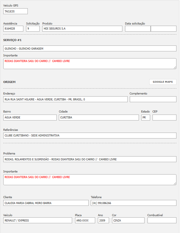Screen dimensions: 180x233
Task: Focus the empty Combustível field
Action: click(162, 220)
